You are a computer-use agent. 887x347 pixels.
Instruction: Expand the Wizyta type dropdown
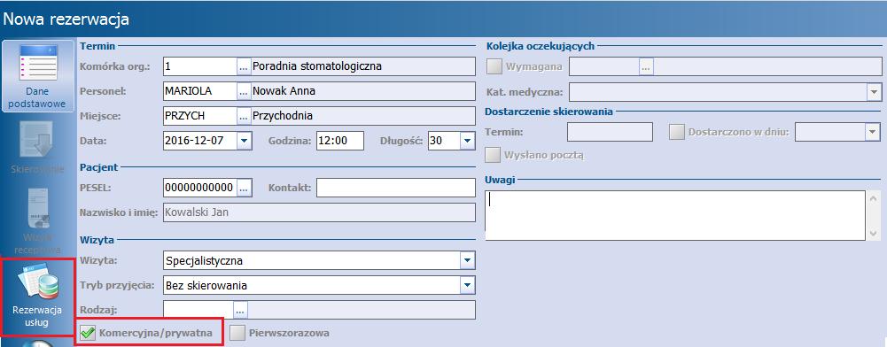pos(467,260)
